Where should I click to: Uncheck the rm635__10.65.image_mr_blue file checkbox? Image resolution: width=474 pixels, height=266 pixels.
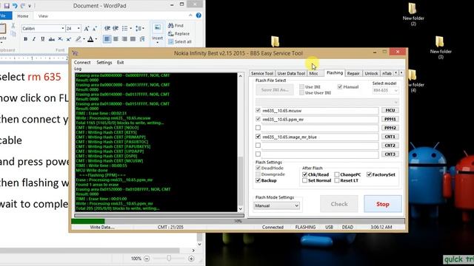click(258, 137)
